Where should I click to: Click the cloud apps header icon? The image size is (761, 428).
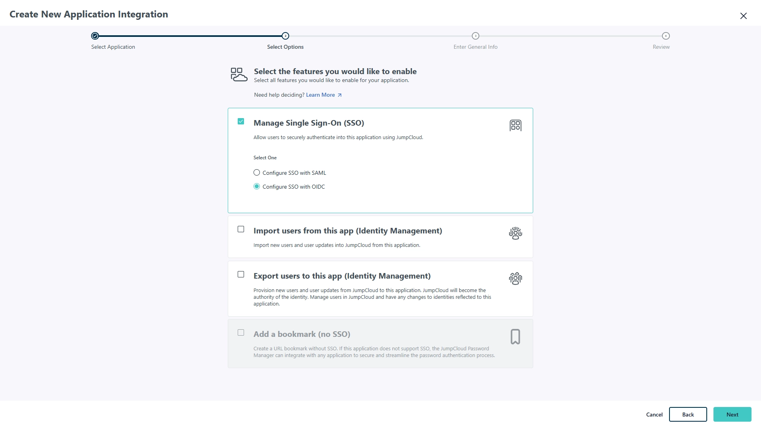pyautogui.click(x=239, y=75)
